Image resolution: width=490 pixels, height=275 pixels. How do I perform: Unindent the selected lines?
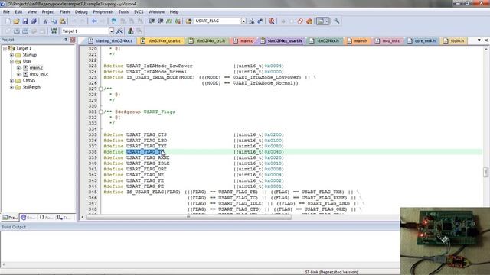160,21
